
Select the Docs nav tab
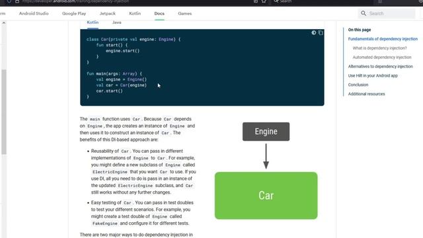pyautogui.click(x=159, y=13)
